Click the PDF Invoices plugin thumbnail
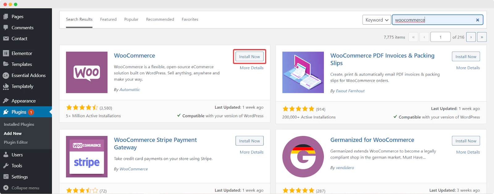The height and width of the screenshot is (194, 494). click(x=303, y=72)
